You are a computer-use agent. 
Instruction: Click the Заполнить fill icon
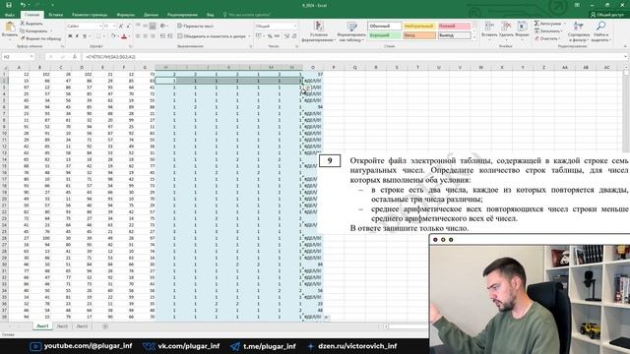pos(536,30)
